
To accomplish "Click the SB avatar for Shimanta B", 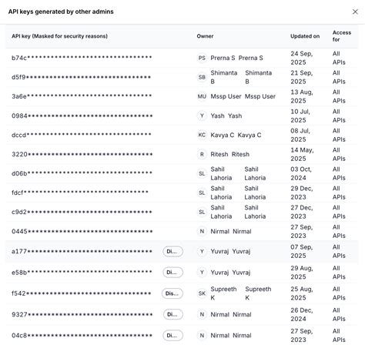I will tap(202, 77).
